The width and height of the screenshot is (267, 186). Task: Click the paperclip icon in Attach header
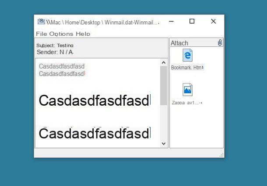point(220,43)
